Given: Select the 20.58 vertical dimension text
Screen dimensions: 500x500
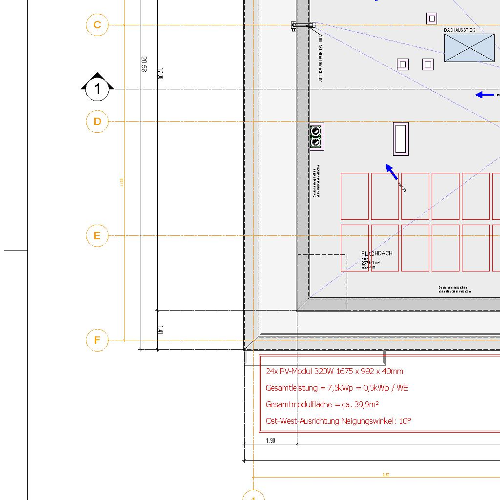Looking at the screenshot, I should (144, 64).
